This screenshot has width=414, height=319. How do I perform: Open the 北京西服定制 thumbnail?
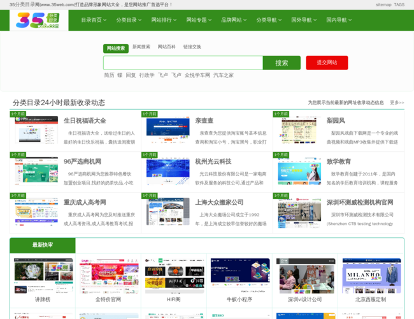coord(371,276)
